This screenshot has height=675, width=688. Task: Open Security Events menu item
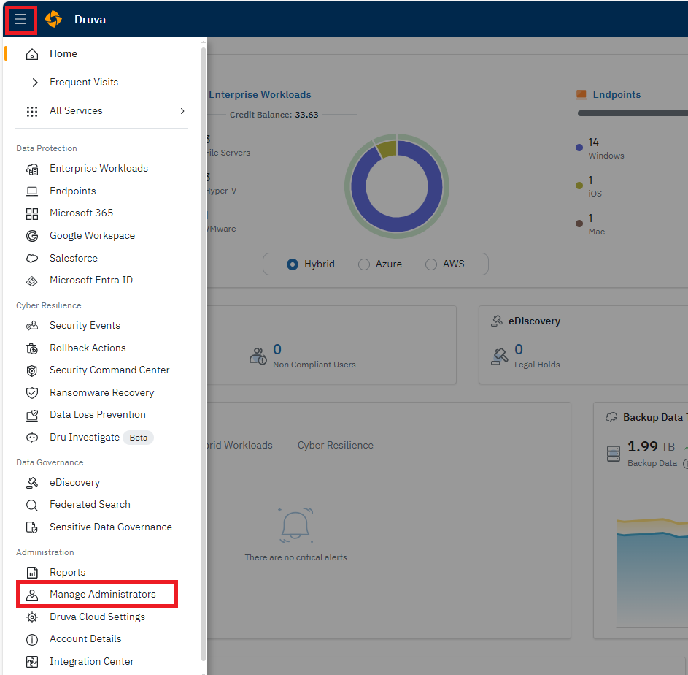coord(85,325)
